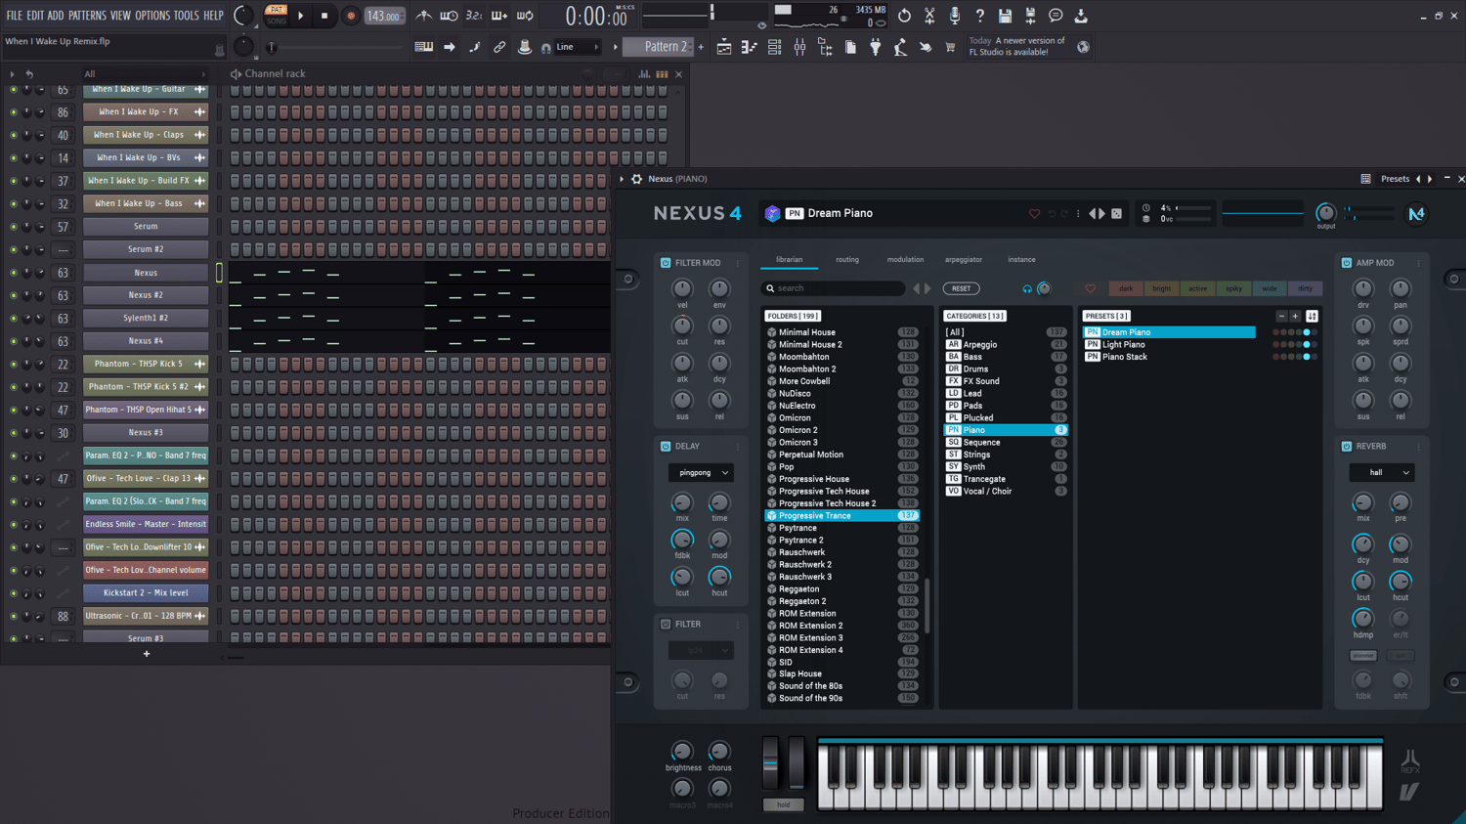This screenshot has width=1466, height=824.
Task: Toggle the REVERB power button
Action: (1347, 446)
